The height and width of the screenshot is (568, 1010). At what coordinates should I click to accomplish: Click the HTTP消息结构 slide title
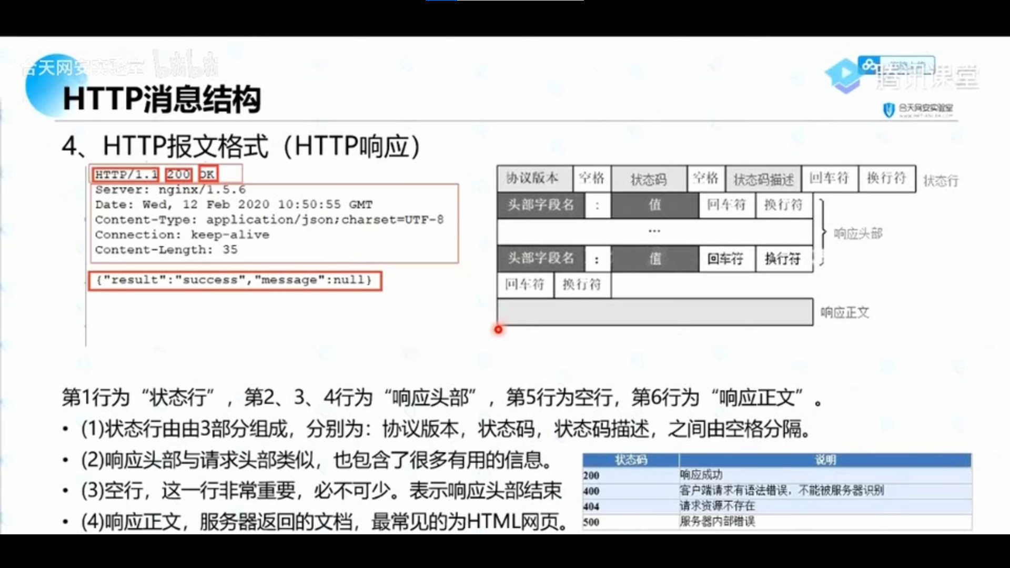click(161, 99)
